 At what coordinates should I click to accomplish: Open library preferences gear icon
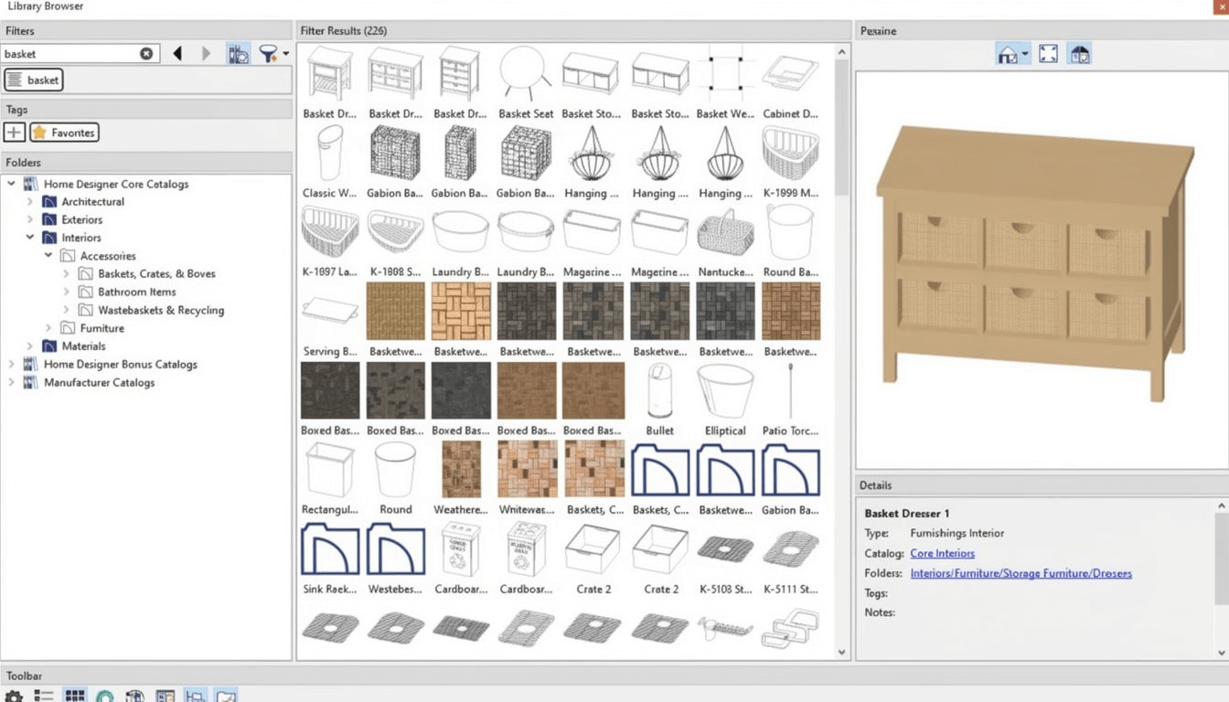(x=13, y=697)
